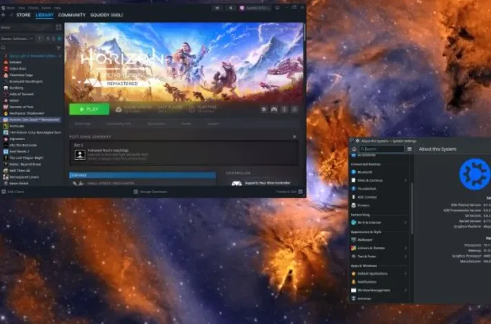Close the Post-Game Summary panel
This screenshot has height=324, width=491.
point(294,136)
